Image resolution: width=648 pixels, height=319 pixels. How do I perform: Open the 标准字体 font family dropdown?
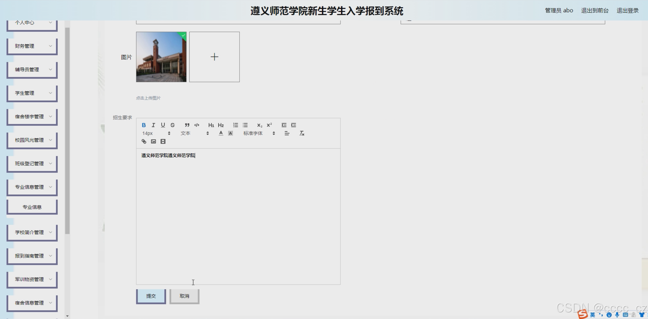coord(259,133)
